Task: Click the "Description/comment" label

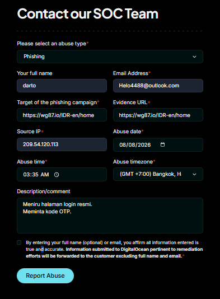Action: pos(44,191)
